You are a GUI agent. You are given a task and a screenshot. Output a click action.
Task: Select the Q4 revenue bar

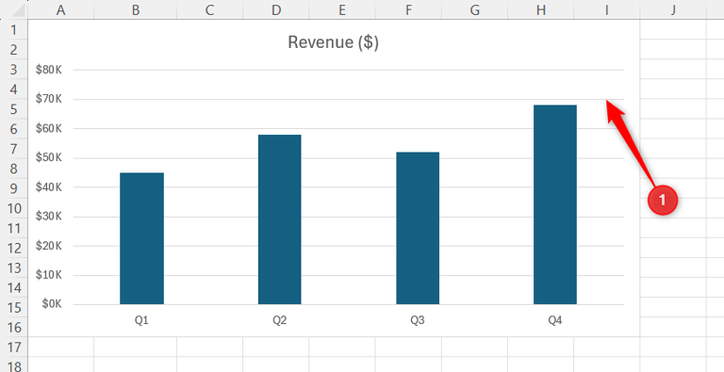[x=555, y=205]
